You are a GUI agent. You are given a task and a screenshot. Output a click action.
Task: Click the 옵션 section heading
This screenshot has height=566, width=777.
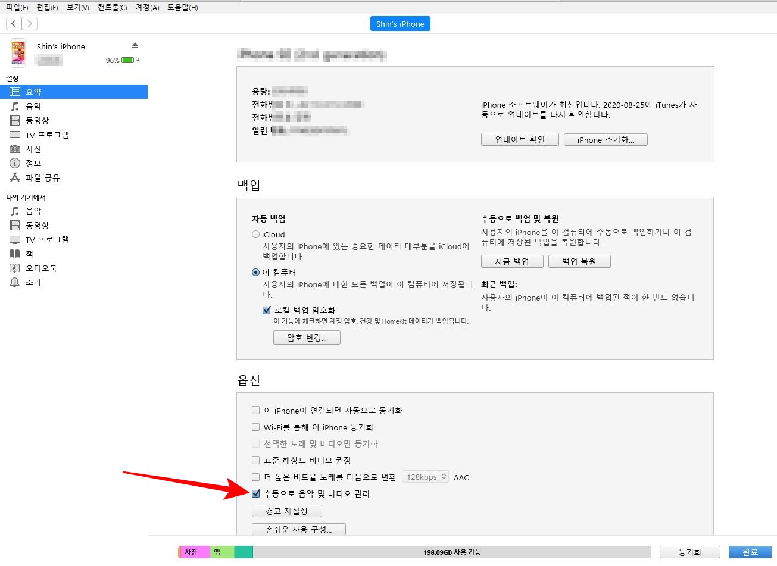click(x=249, y=380)
